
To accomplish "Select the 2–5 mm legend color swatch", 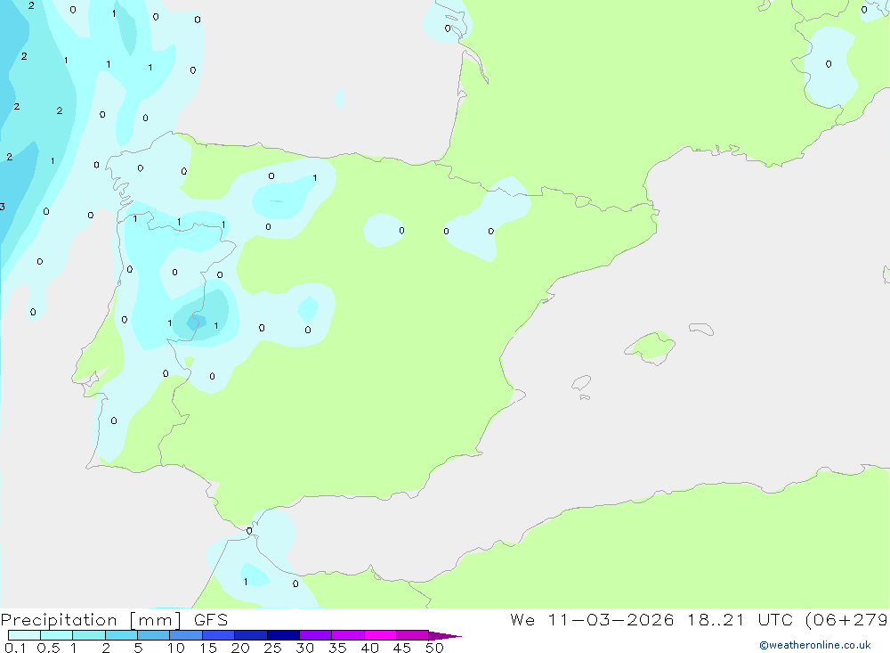I will (121, 635).
